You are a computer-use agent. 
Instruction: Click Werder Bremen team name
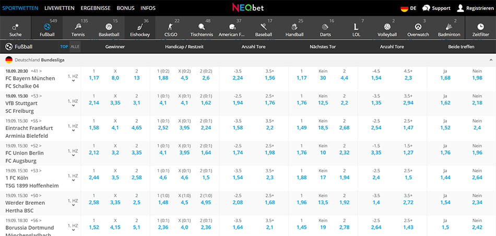point(25,203)
